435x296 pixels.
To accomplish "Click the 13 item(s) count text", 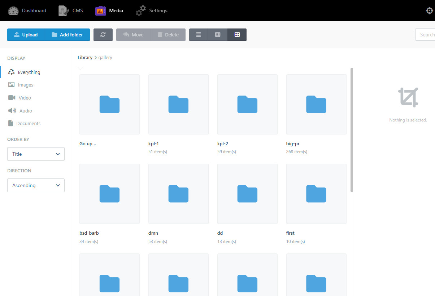I will click(227, 241).
